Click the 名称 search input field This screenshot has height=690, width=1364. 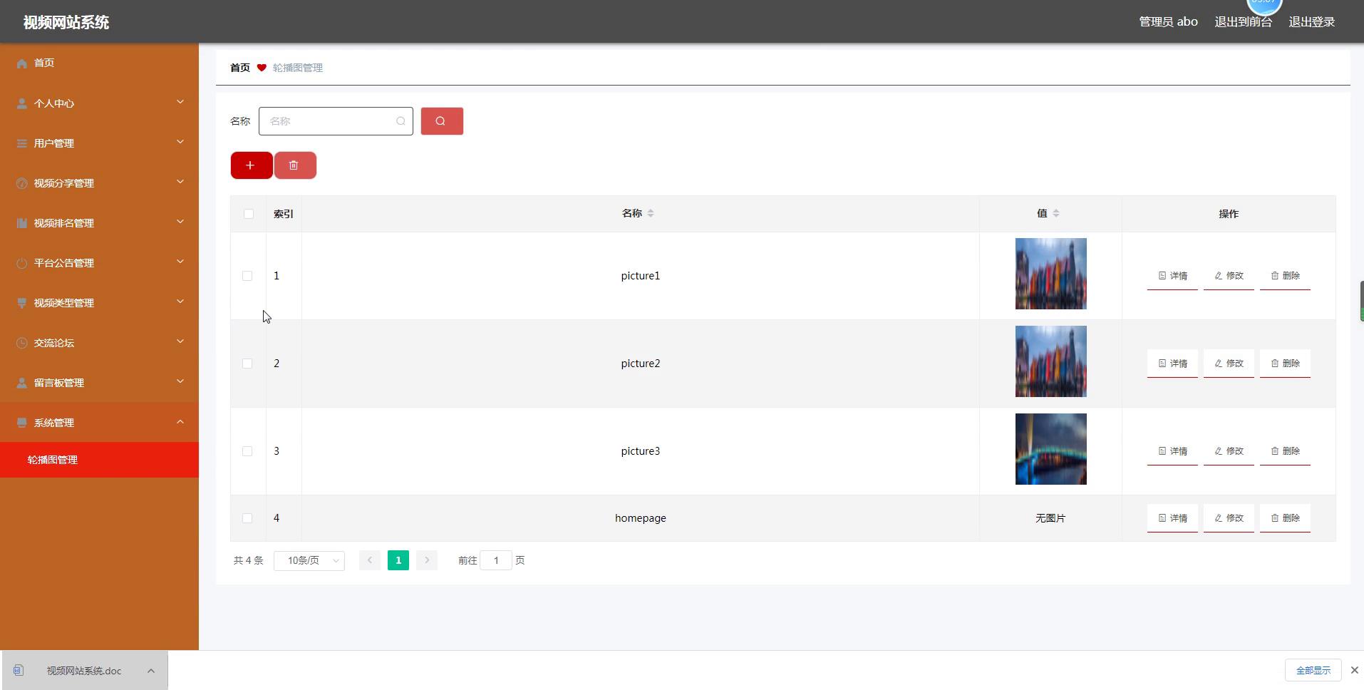click(329, 121)
